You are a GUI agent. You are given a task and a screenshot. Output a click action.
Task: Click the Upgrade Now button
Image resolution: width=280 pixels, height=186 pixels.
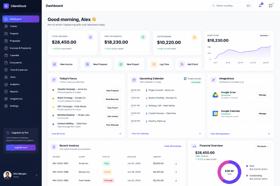pos(21,148)
